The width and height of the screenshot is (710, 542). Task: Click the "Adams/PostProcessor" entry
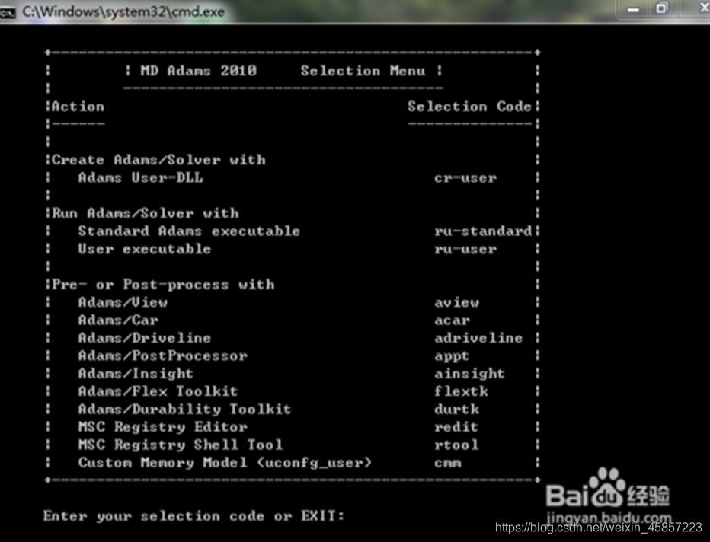pos(162,355)
